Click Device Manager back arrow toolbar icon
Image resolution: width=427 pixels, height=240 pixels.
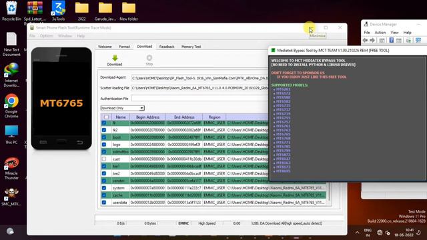(x=365, y=40)
